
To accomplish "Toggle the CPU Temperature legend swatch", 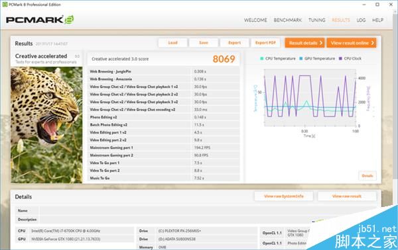I will 262,58.
